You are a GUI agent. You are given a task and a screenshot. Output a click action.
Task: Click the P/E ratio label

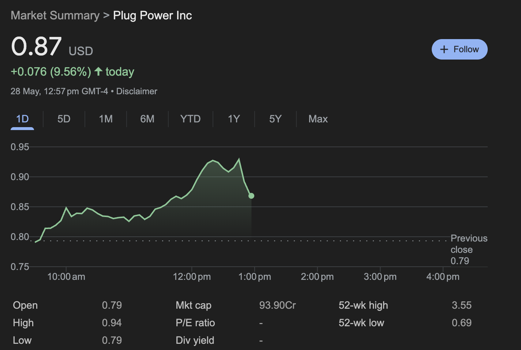195,323
